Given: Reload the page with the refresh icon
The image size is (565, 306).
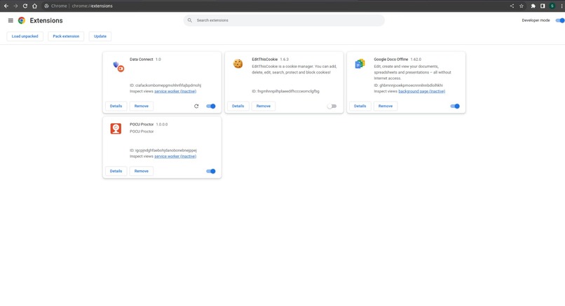Looking at the screenshot, I should (25, 6).
